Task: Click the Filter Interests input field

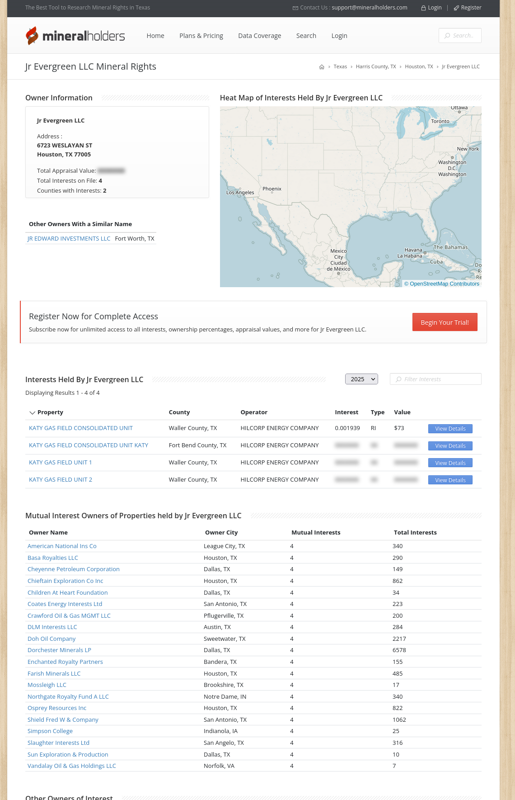Action: pyautogui.click(x=435, y=379)
